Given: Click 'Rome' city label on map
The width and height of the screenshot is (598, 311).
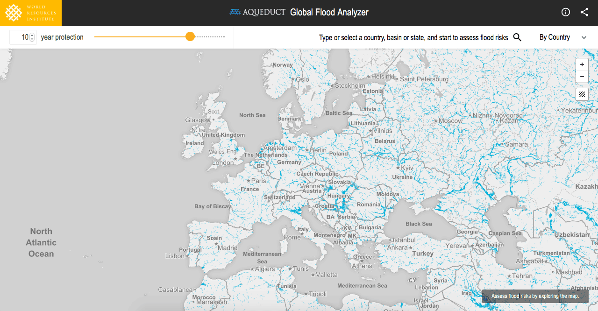Looking at the screenshot, I should click(292, 237).
